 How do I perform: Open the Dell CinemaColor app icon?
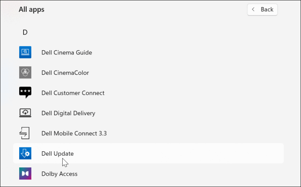25,73
